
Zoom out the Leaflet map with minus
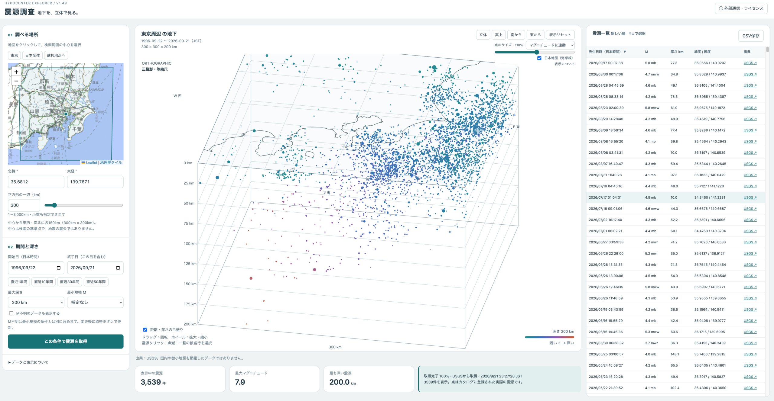16,81
